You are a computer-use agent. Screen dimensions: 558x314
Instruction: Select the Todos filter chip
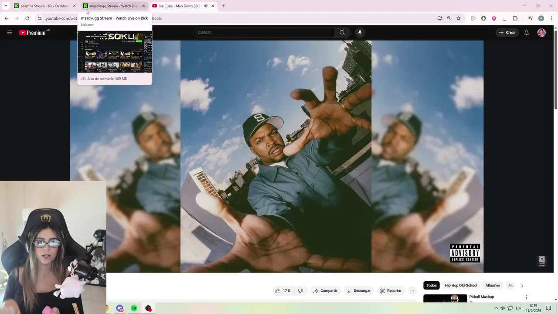pyautogui.click(x=432, y=286)
